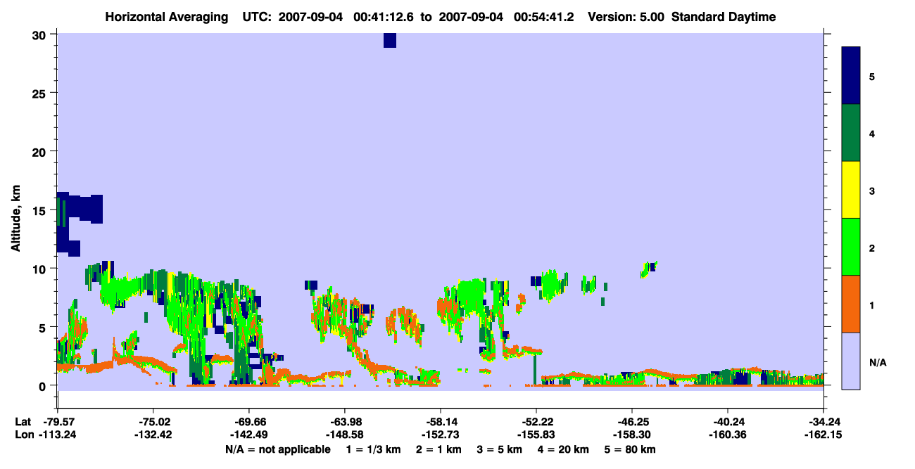This screenshot has width=915, height=469.
Task: Click 'Standard Daytime' in the title
Action: point(724,17)
